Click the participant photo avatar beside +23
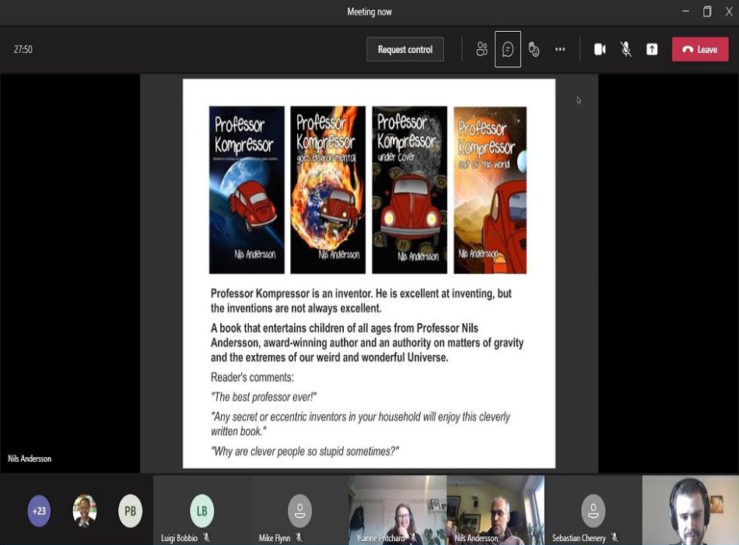Viewport: 739px width, 545px height. (x=85, y=512)
